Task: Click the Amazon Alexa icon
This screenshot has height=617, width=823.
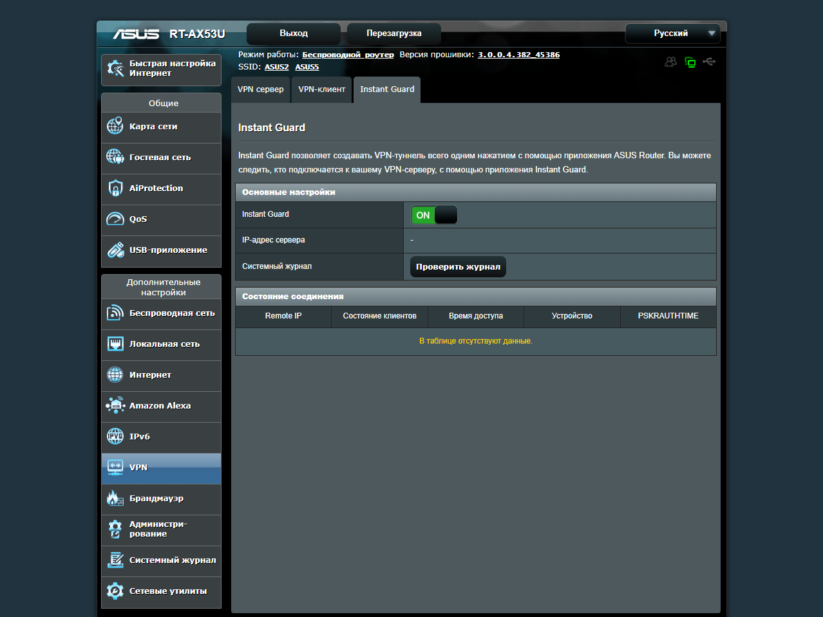Action: pyautogui.click(x=115, y=405)
